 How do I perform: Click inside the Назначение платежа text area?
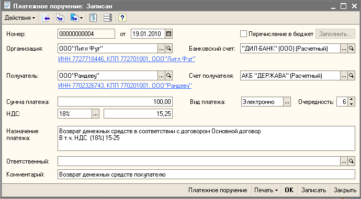tap(206, 138)
